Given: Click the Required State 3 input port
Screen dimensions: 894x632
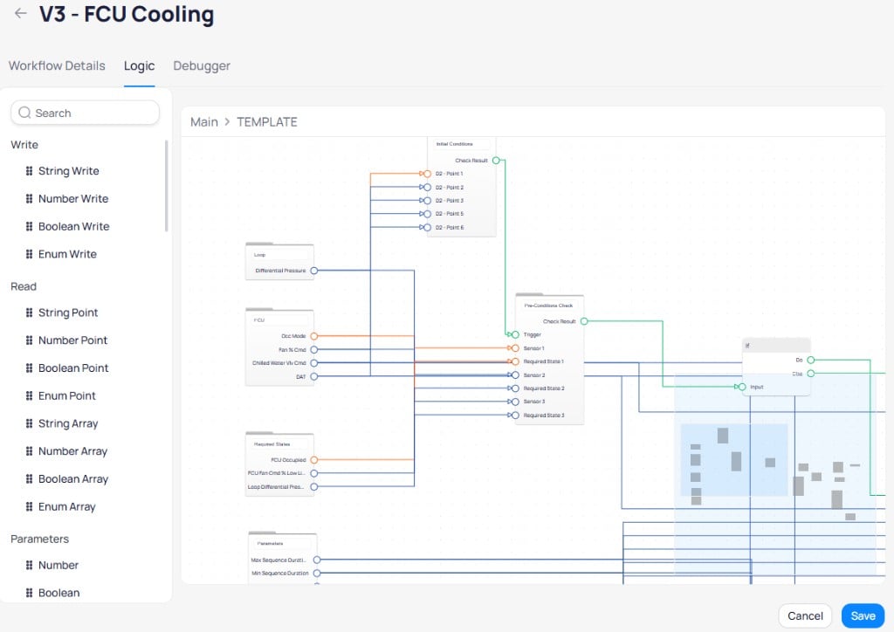Looking at the screenshot, I should coord(515,416).
